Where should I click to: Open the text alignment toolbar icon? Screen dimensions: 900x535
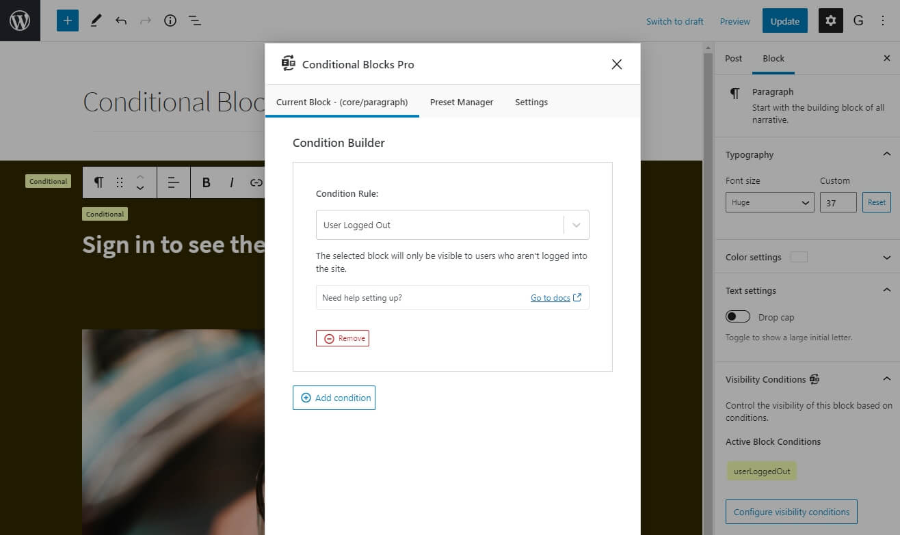[x=174, y=182]
